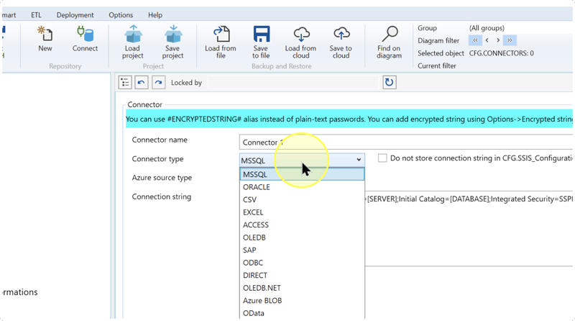Click the CFG.CONNECTORS: 0 selected object text

pos(501,53)
